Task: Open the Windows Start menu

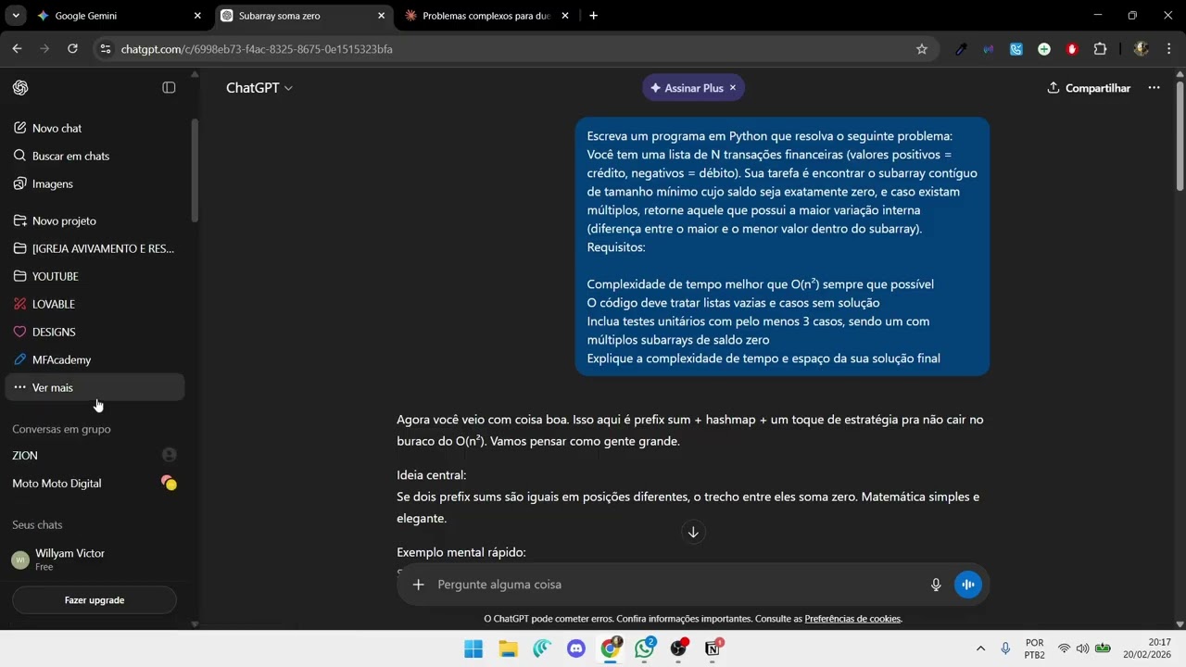Action: pos(473,648)
